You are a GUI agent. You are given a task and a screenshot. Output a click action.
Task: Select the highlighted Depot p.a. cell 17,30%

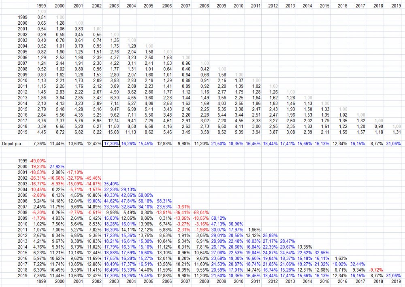(111, 143)
